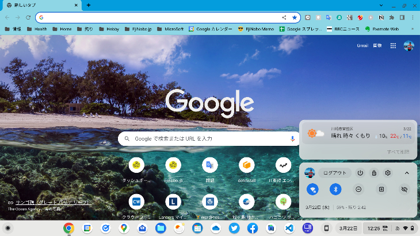Open the tab search dropdown arrow

tap(381, 5)
